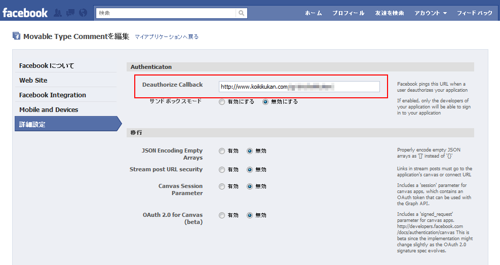Focus the 検索 search field

(166, 13)
